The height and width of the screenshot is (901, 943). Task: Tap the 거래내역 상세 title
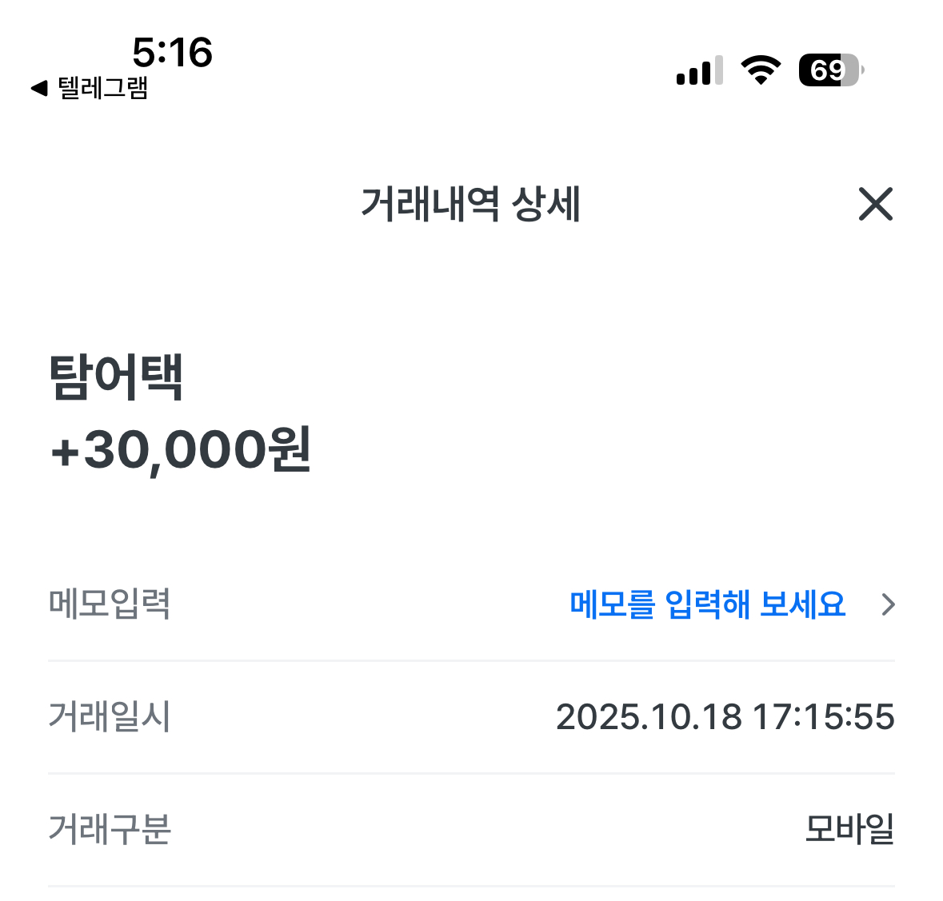(x=470, y=204)
